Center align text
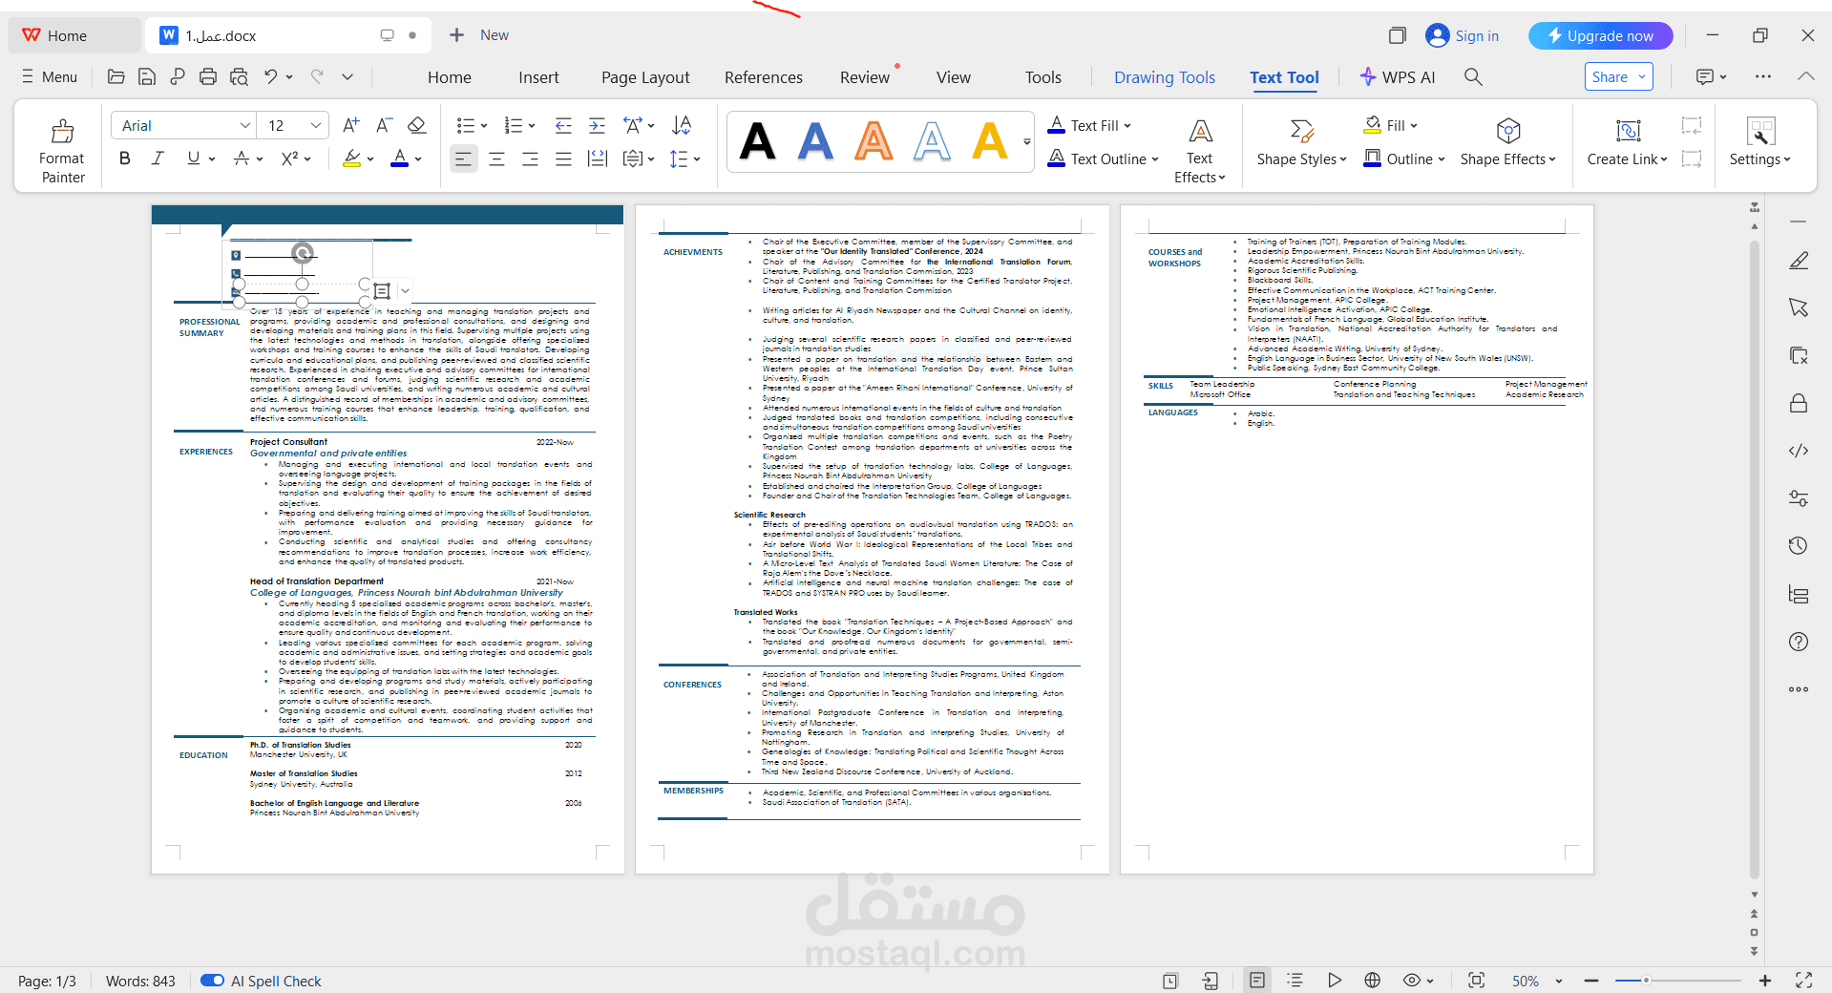1832x993 pixels. (x=496, y=158)
